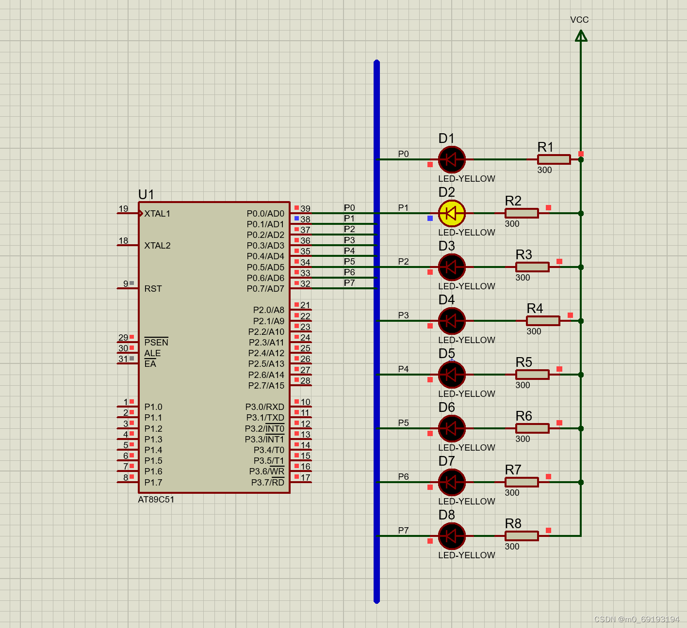The image size is (687, 628).
Task: Select LED D1 symbol
Action: point(452,159)
